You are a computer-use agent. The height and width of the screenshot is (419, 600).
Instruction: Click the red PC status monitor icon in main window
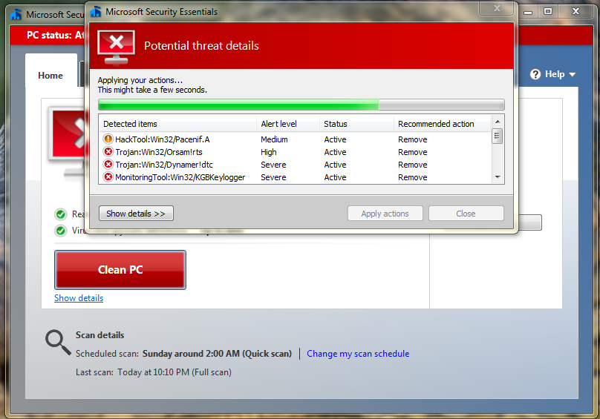tap(68, 142)
